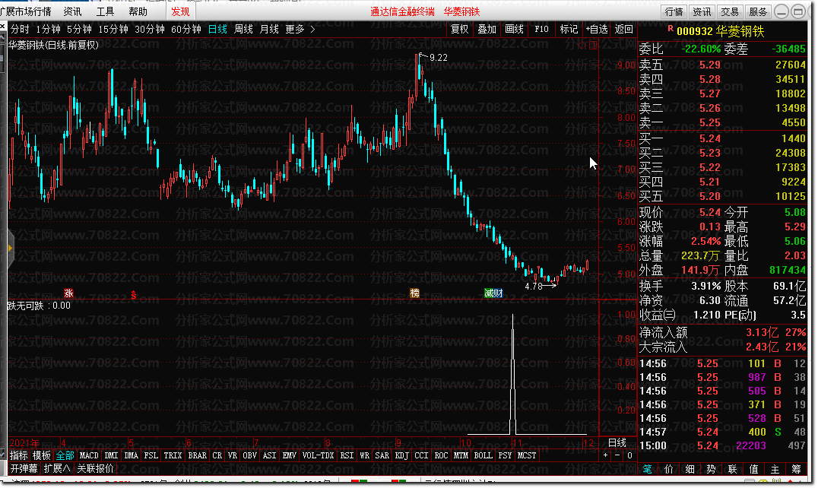Click the 0 reset button beside indicator tabs
This screenshot has height=488, width=818.
(629, 455)
